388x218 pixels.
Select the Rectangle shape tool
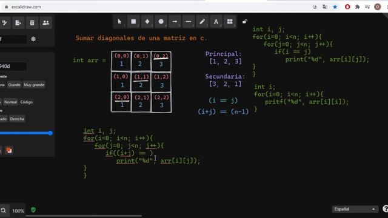coord(133,22)
